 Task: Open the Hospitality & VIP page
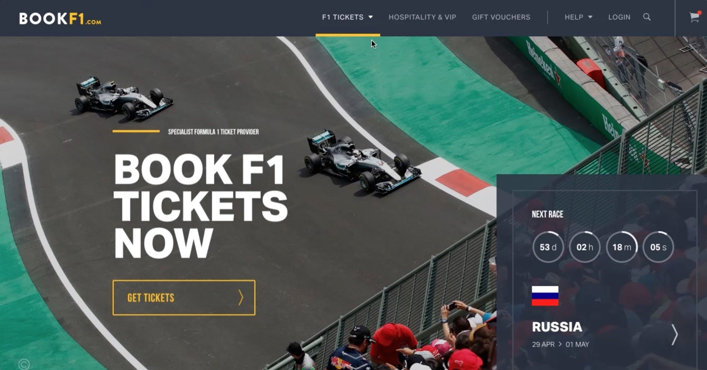point(423,17)
